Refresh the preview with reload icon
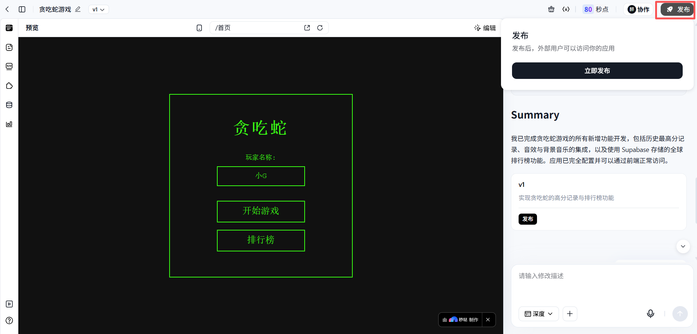The height and width of the screenshot is (334, 697). (x=320, y=28)
